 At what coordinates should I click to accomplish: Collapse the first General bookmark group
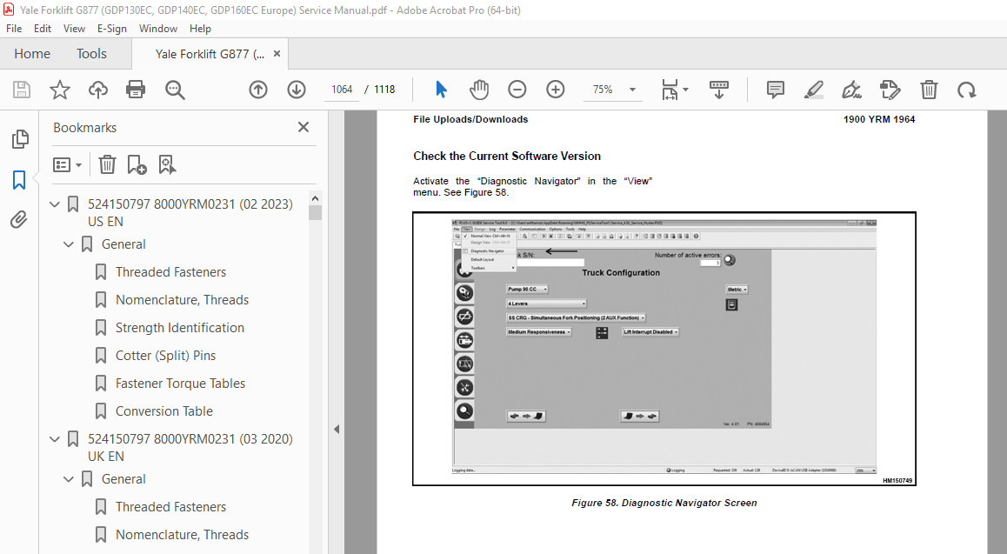coord(69,244)
